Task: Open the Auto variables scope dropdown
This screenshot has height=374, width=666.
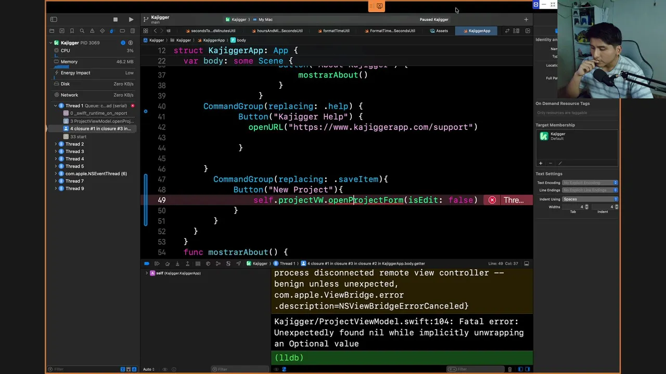Action: (x=149, y=369)
